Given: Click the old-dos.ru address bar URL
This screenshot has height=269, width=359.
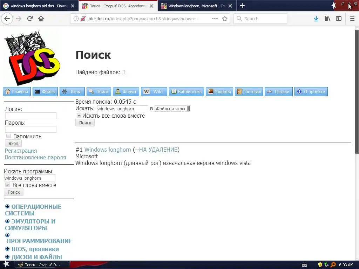Looking at the screenshot, I should 143,19.
